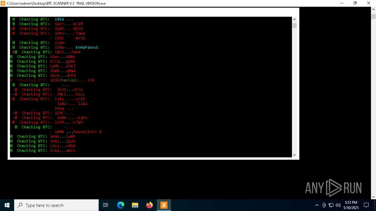The height and width of the screenshot is (211, 376).
Task: Click the BTC Scanner title bar icon
Action: (x=3, y=3)
